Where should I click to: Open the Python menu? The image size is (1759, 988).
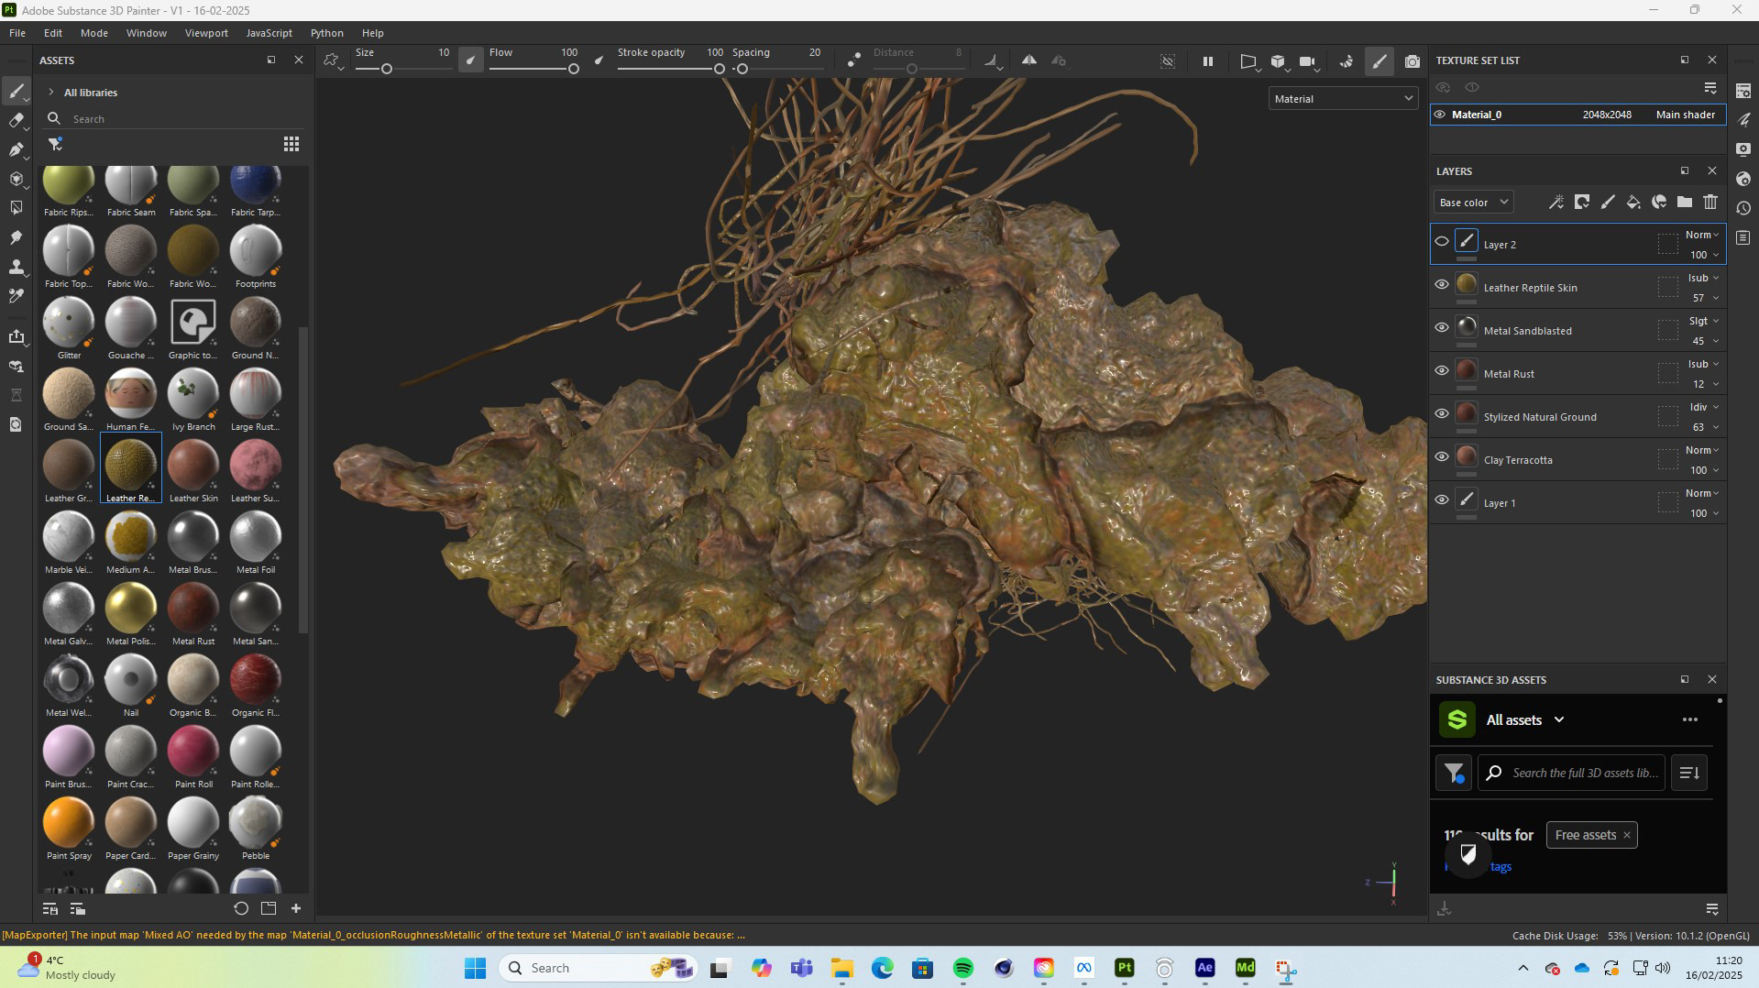tap(326, 33)
